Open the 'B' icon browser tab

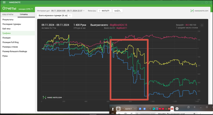[157, 109]
